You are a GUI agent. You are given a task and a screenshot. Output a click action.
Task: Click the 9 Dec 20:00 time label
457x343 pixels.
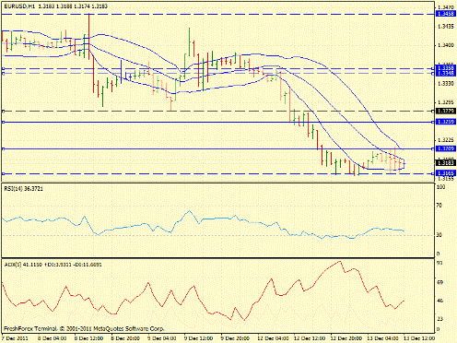pos(235,338)
